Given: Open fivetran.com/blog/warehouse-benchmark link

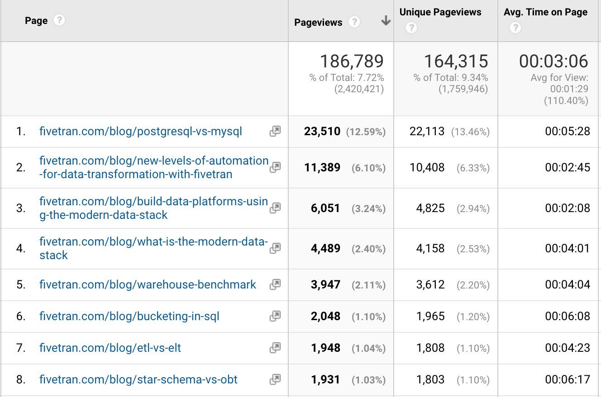Looking at the screenshot, I should tap(148, 284).
